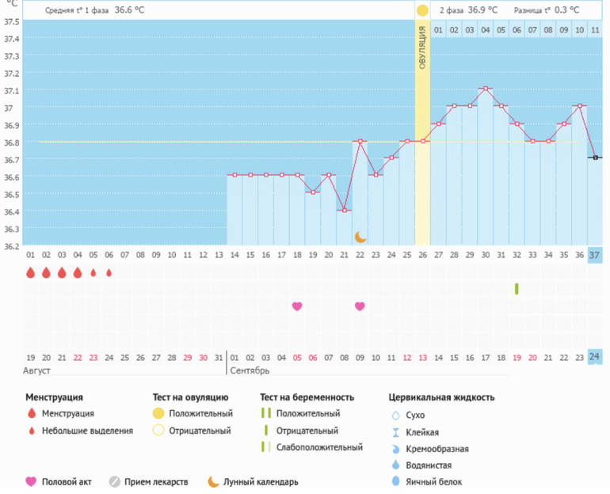
Task: Click the heart icon on cycle day 22
Action: coord(360,306)
